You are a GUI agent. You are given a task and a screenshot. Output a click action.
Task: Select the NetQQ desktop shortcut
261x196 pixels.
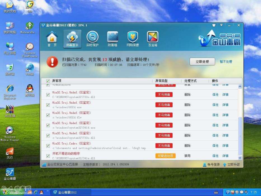click(30, 69)
